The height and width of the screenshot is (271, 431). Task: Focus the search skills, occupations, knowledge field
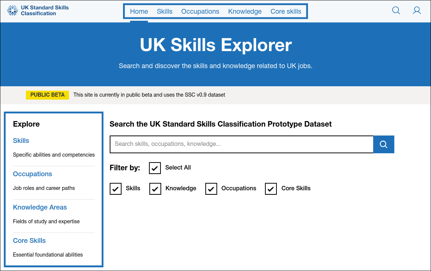(x=242, y=144)
